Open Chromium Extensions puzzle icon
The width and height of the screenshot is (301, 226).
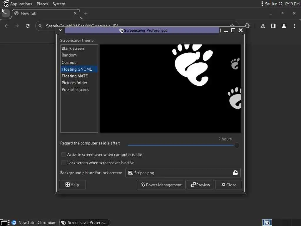[247, 26]
